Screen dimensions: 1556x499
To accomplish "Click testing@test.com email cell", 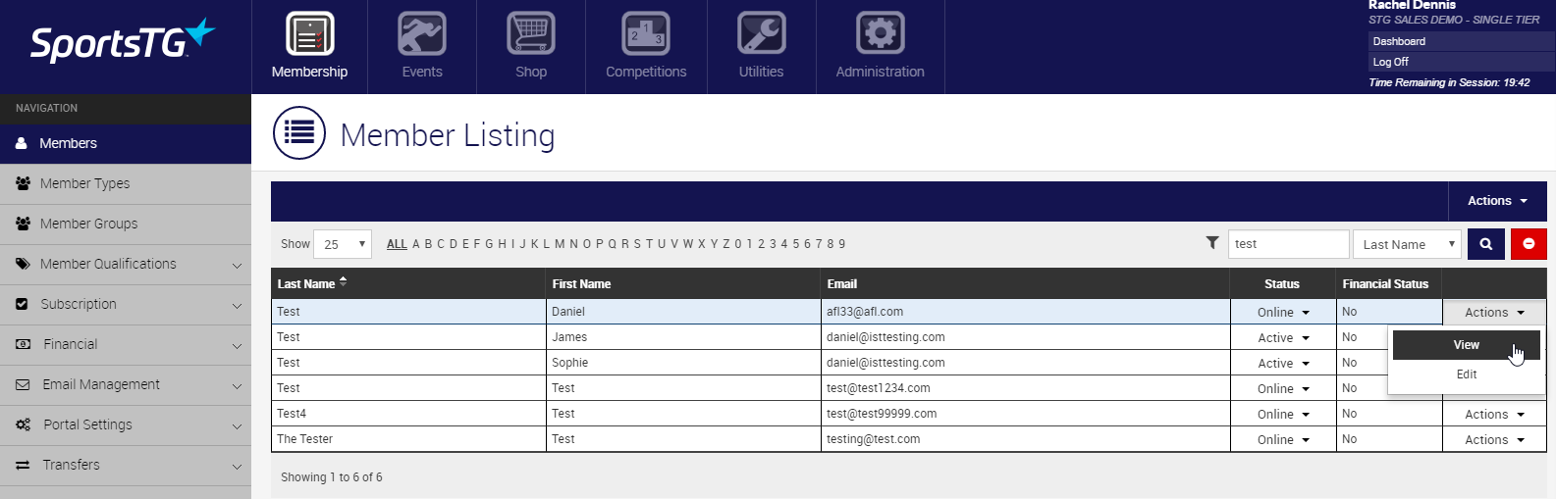I will [x=1026, y=439].
